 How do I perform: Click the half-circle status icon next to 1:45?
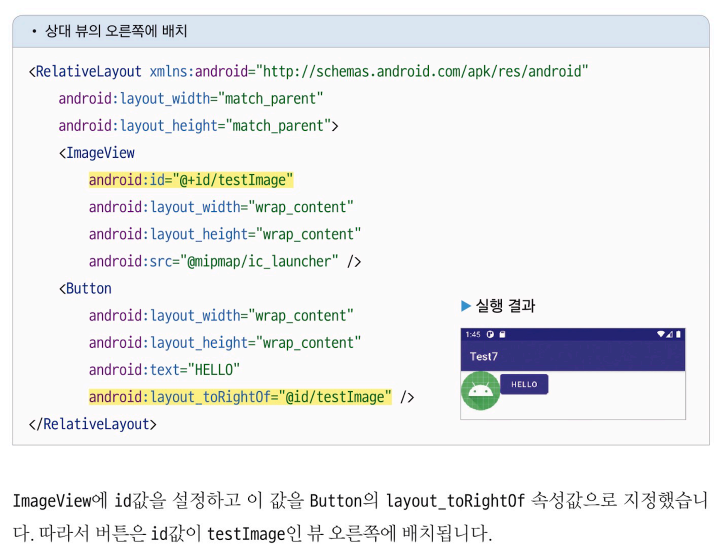(x=490, y=334)
